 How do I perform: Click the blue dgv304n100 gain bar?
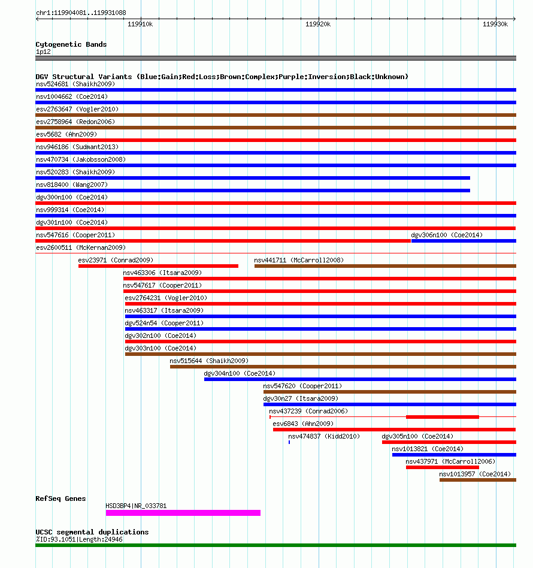[x=361, y=379]
